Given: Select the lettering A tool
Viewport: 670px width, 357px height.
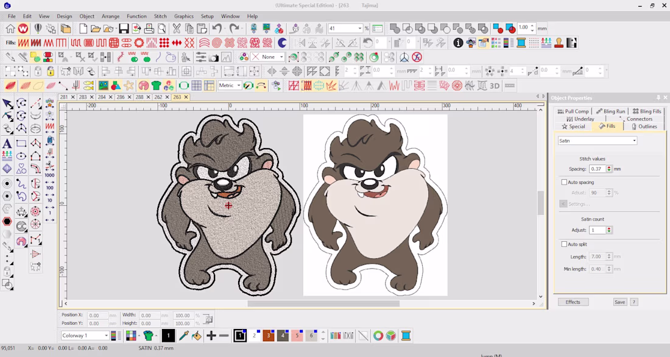Looking at the screenshot, I should coord(7,144).
